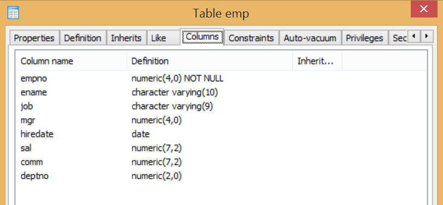Click the right tab scroll arrow
Screen dimensions: 443x205
(x=427, y=37)
